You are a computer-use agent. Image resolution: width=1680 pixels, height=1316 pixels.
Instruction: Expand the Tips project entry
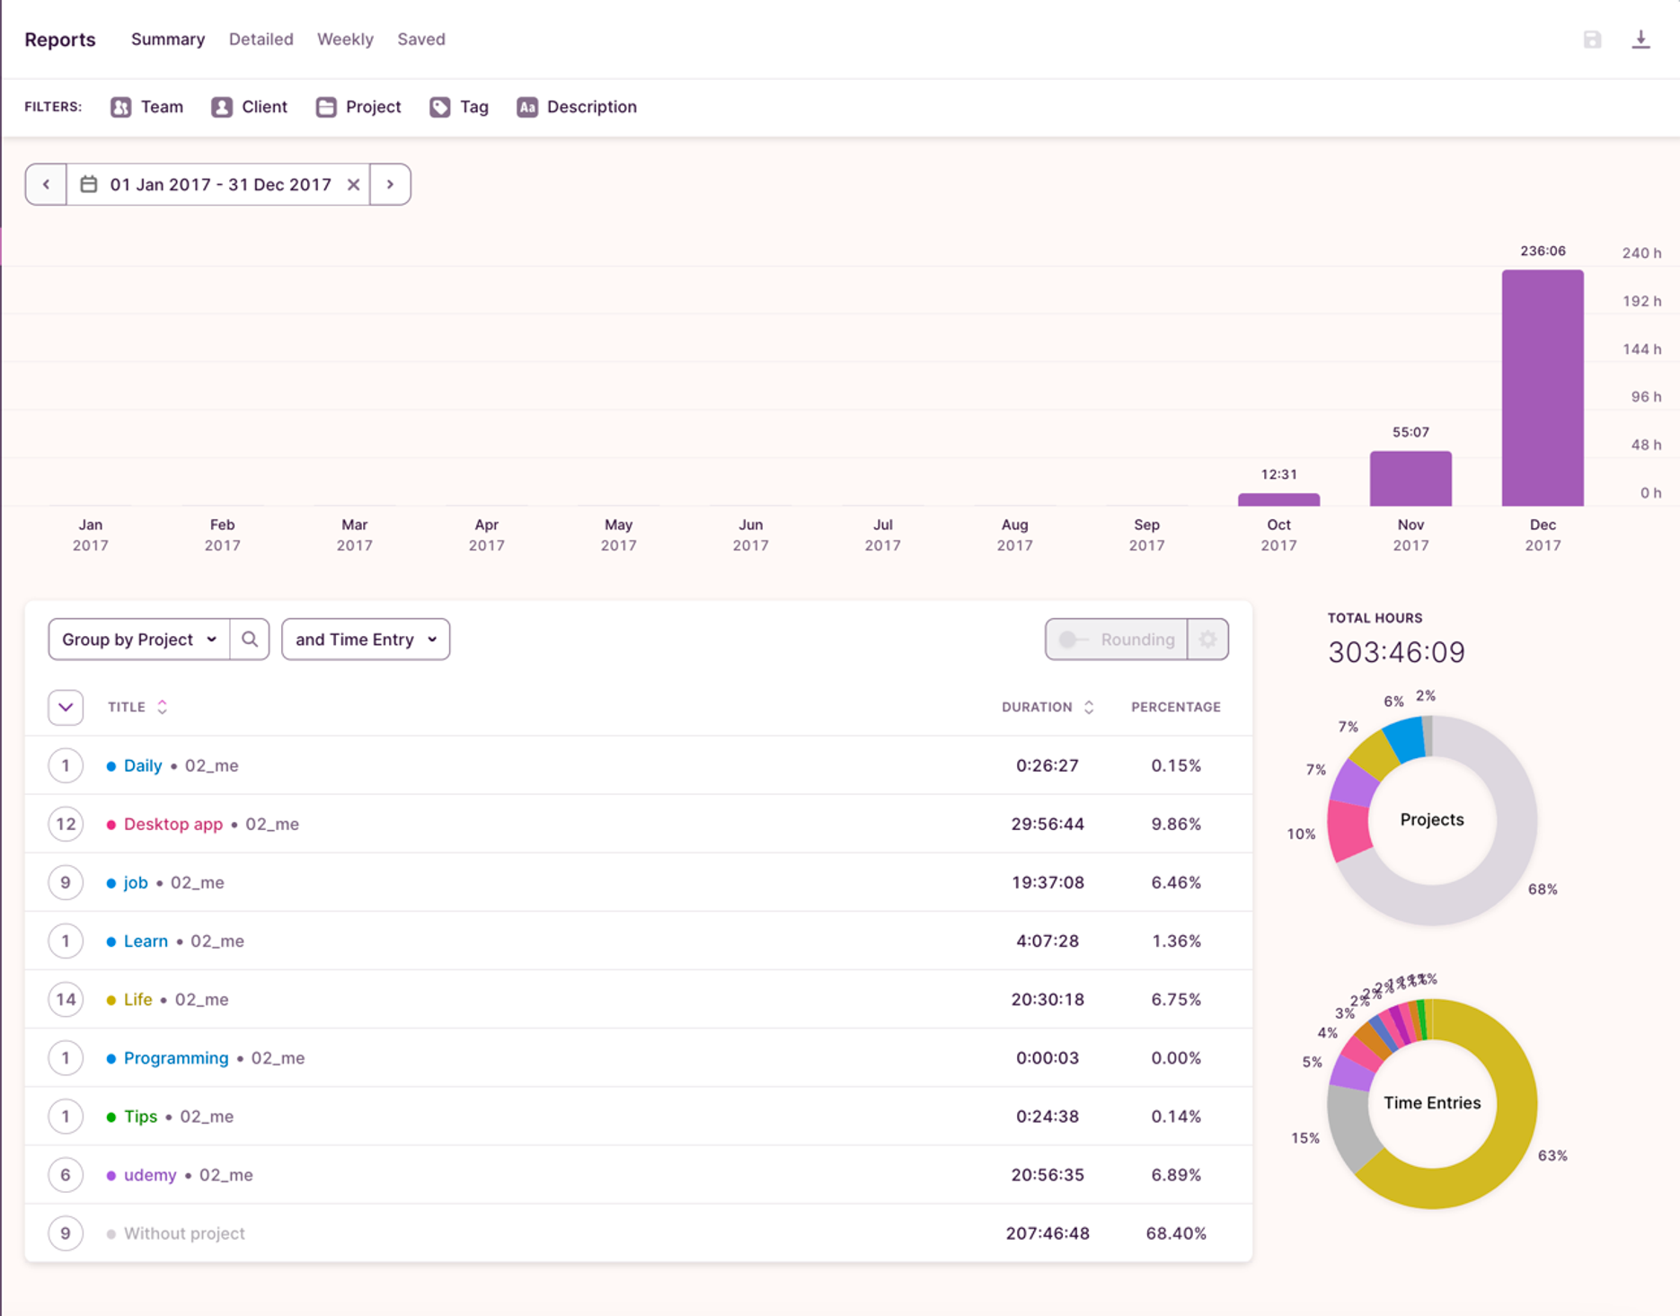coord(66,1116)
